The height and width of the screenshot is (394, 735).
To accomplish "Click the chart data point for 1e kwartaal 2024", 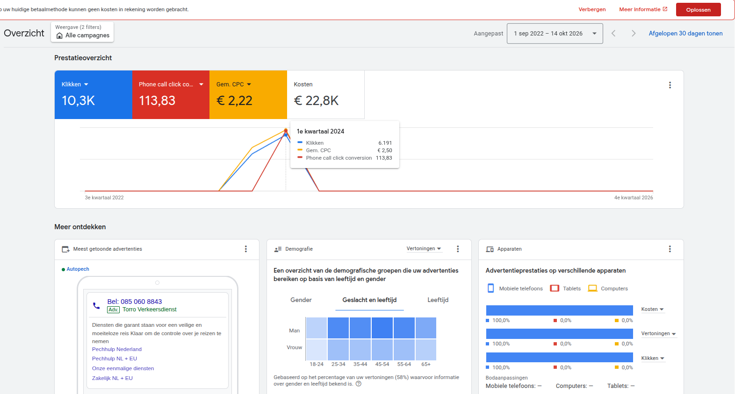I will 286,131.
